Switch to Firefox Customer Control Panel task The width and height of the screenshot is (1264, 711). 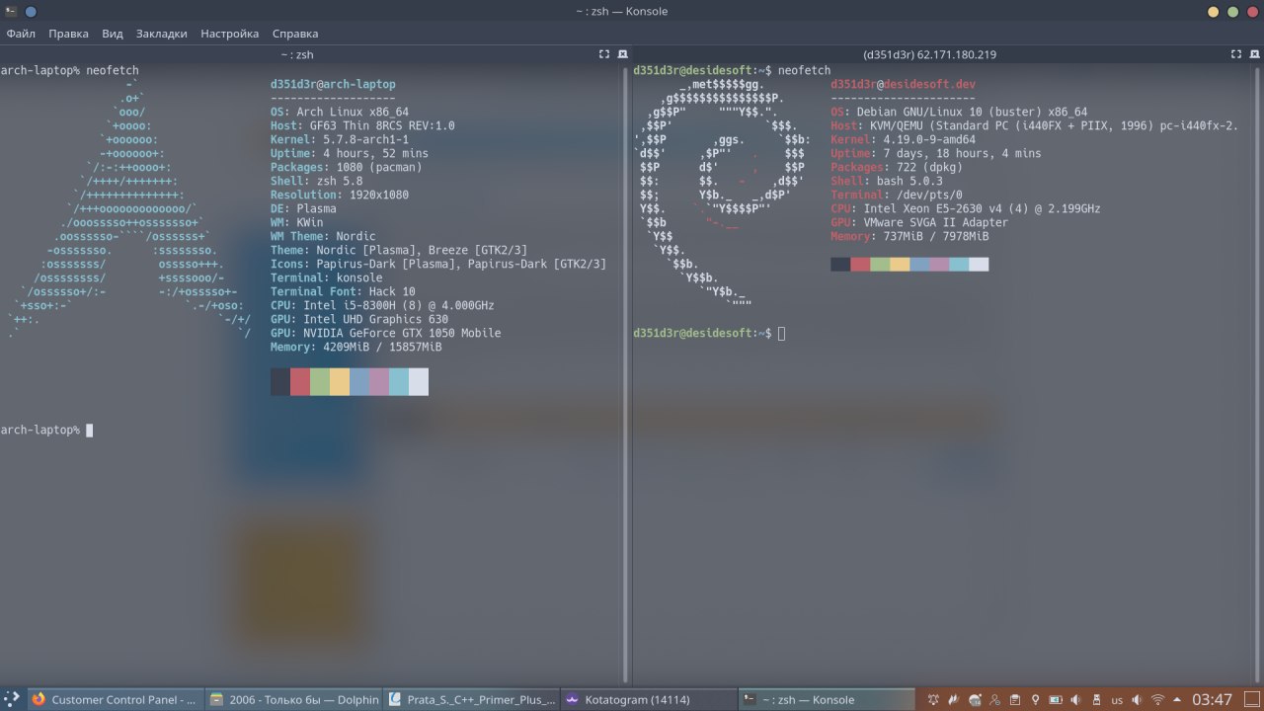pyautogui.click(x=116, y=699)
